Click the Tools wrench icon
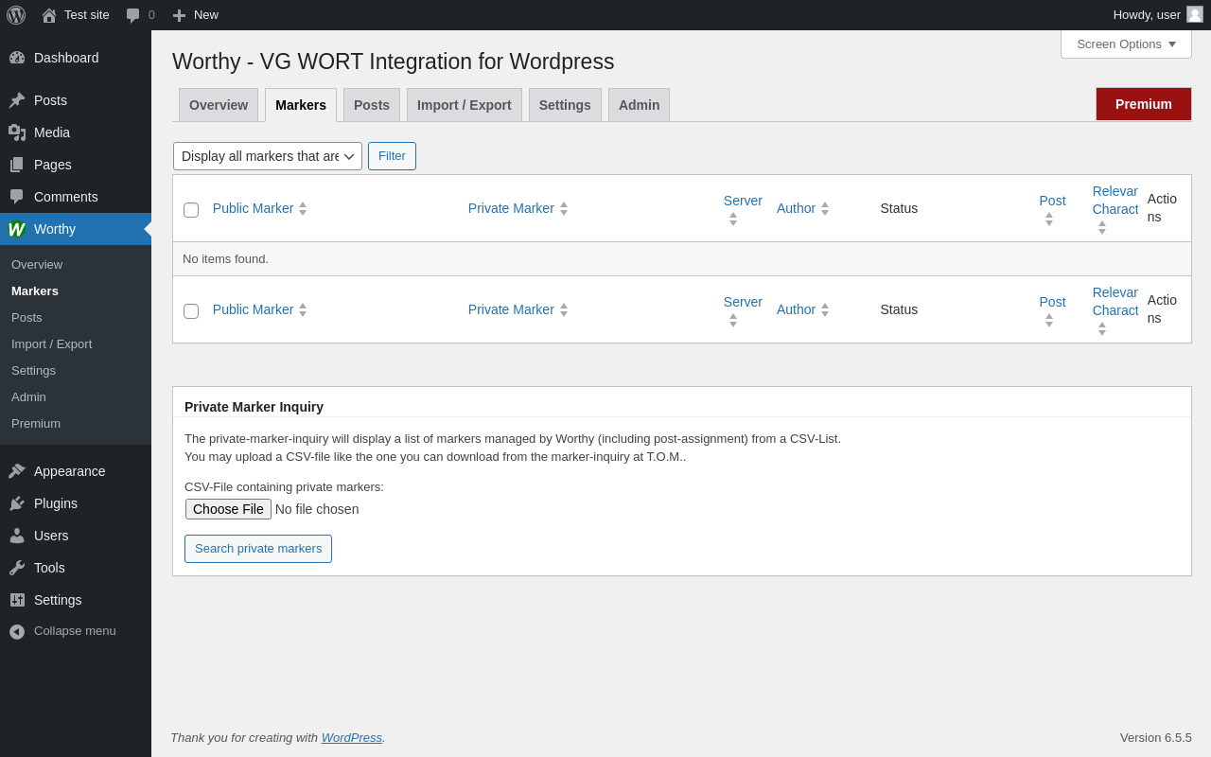 click(x=17, y=568)
